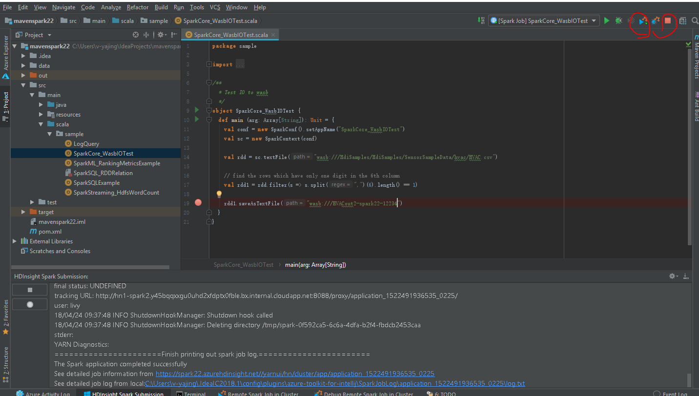Select LogQuery file in project tree
Screen dimensions: 699x396
point(86,144)
